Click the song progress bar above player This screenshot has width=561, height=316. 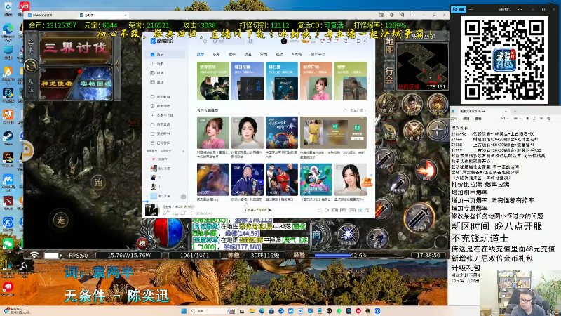point(259,202)
